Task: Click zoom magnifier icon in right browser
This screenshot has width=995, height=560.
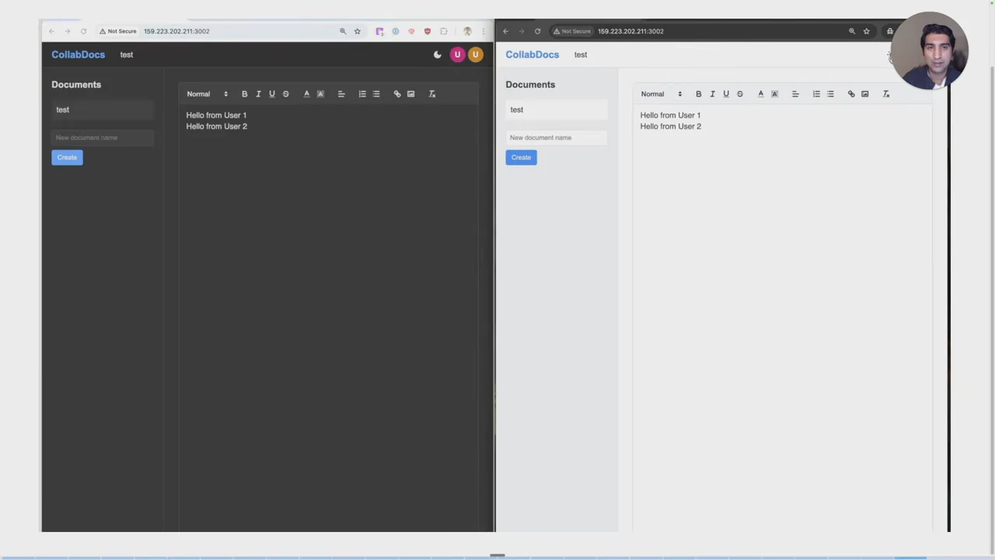Action: click(852, 31)
